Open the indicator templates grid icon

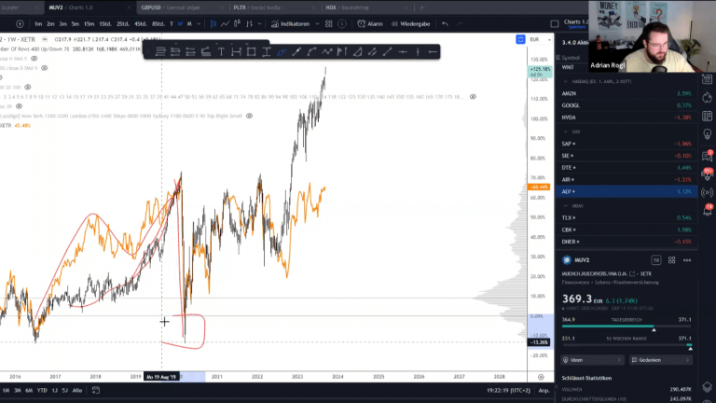[329, 23]
